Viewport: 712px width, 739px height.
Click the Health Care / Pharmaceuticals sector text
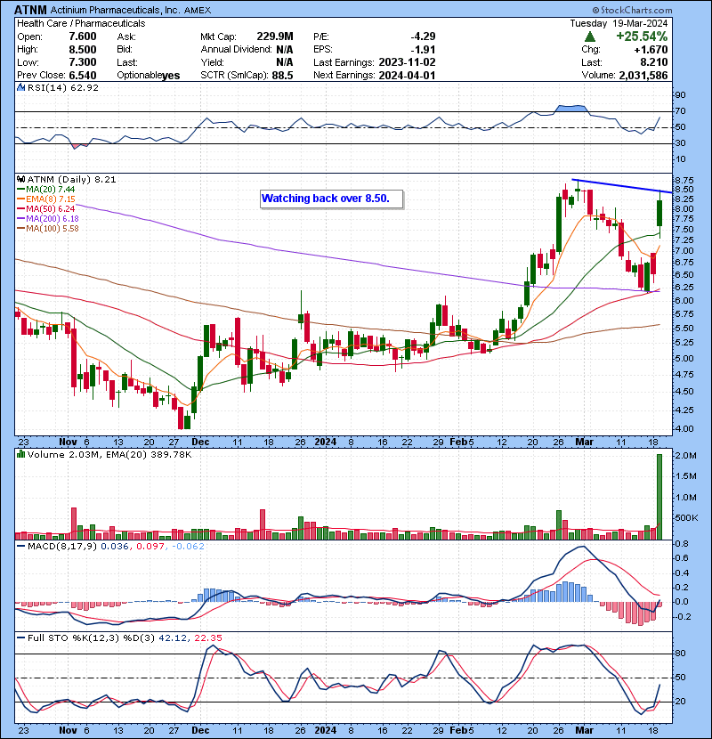click(x=81, y=23)
